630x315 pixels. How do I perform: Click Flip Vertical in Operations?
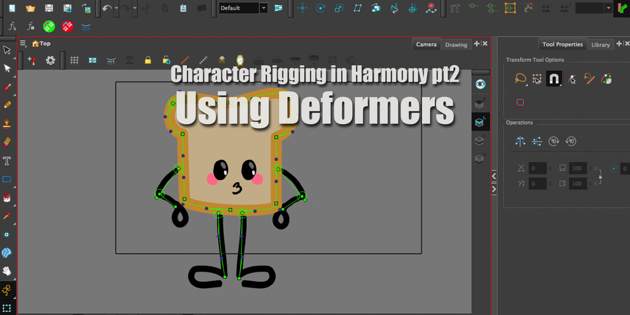pyautogui.click(x=537, y=142)
